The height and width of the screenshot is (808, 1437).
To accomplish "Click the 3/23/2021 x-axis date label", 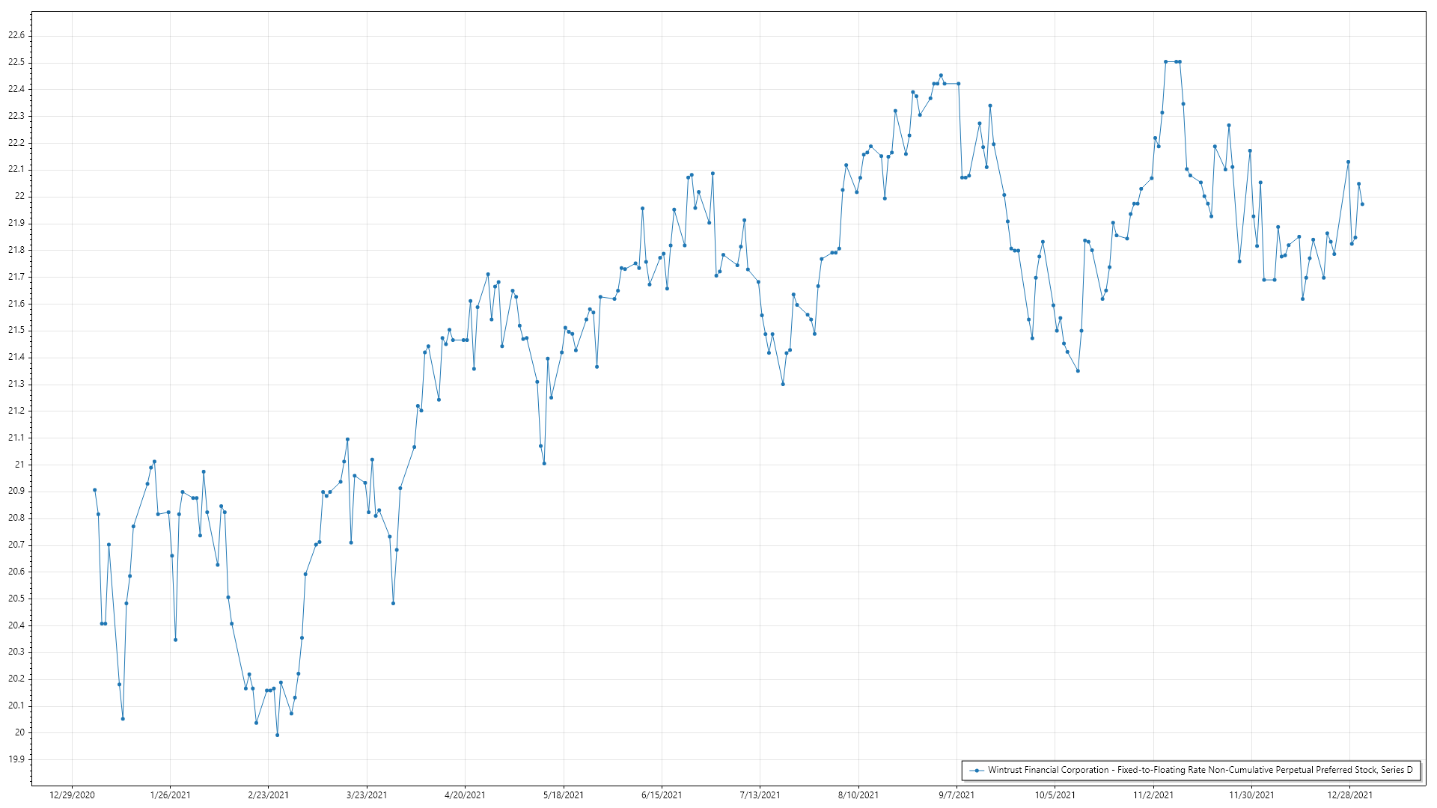I will tap(367, 795).
